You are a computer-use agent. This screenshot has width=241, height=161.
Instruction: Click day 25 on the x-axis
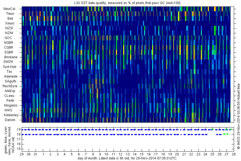212,154
